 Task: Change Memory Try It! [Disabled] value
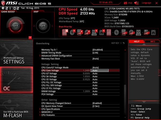pos(98,50)
